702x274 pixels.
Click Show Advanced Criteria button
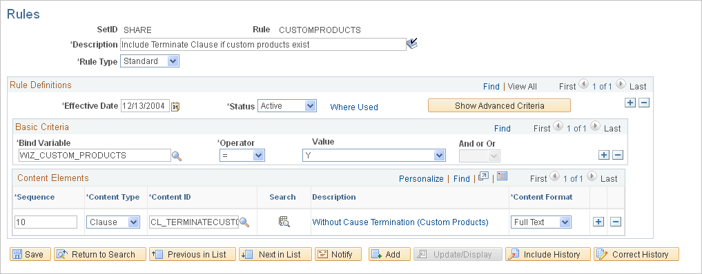[499, 106]
